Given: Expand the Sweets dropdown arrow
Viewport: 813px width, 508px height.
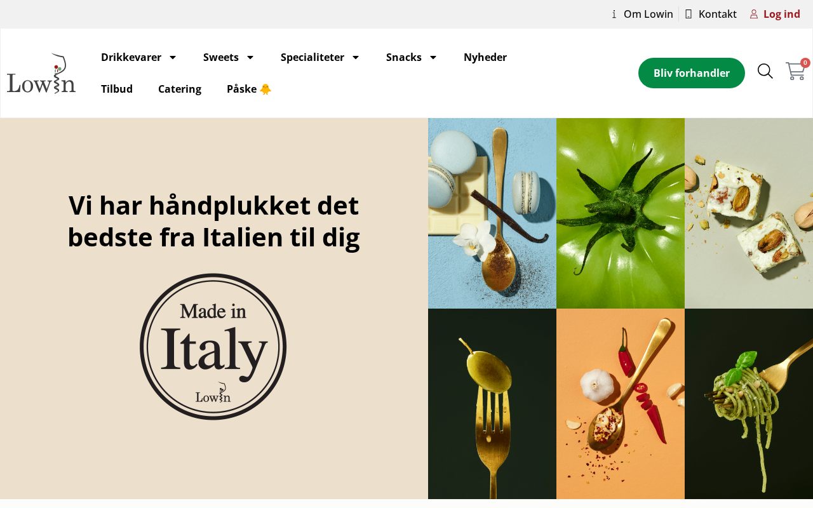Looking at the screenshot, I should click(x=250, y=57).
